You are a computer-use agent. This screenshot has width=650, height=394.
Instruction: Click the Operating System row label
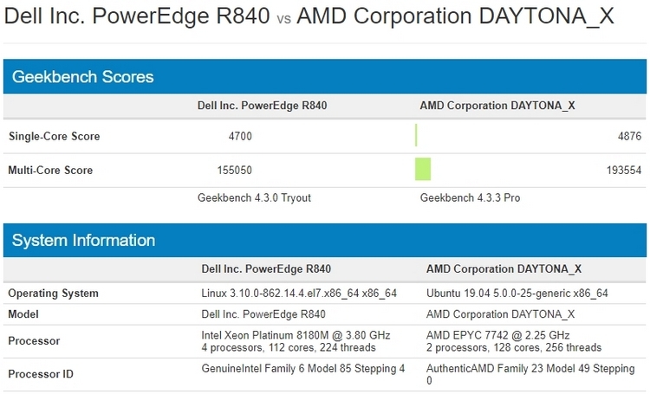coord(53,294)
